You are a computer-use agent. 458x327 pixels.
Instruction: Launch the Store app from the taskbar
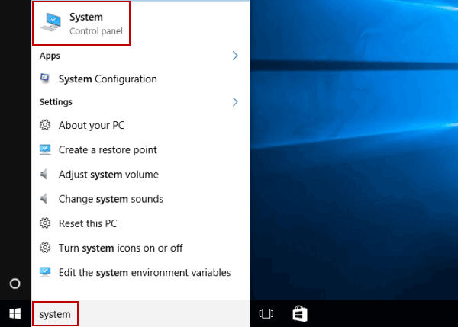click(x=300, y=313)
